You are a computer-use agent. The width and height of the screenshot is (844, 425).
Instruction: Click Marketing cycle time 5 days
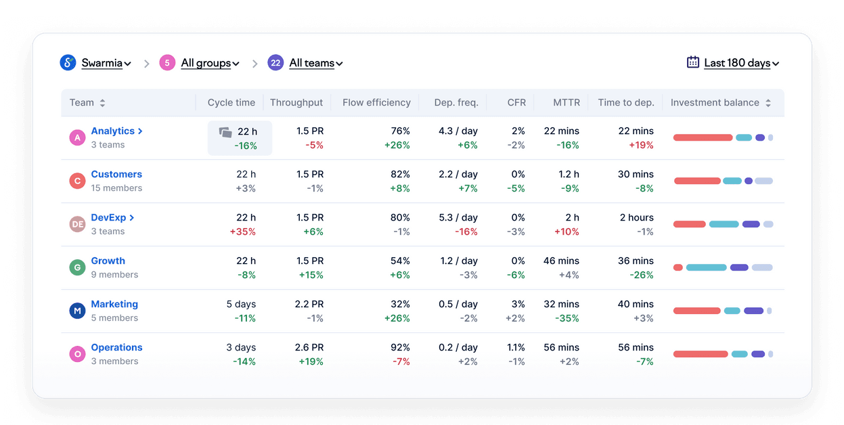(x=241, y=305)
